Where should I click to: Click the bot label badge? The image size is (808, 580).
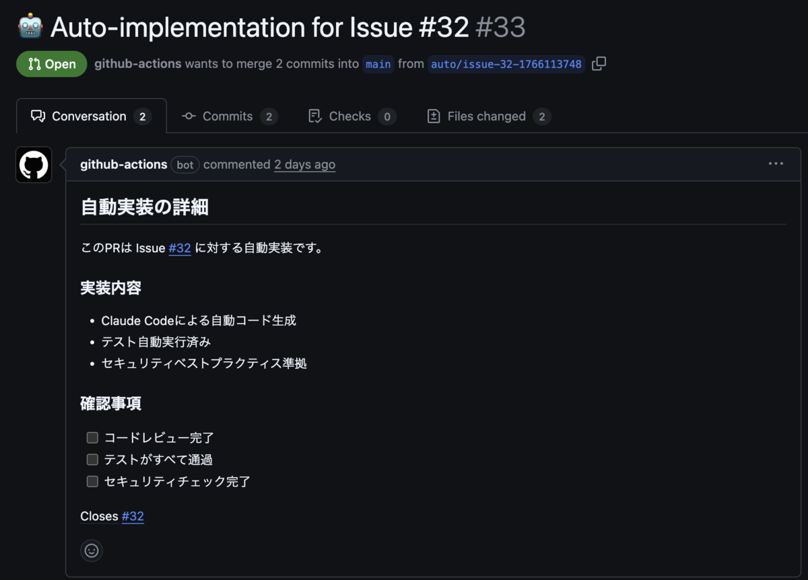coord(185,165)
